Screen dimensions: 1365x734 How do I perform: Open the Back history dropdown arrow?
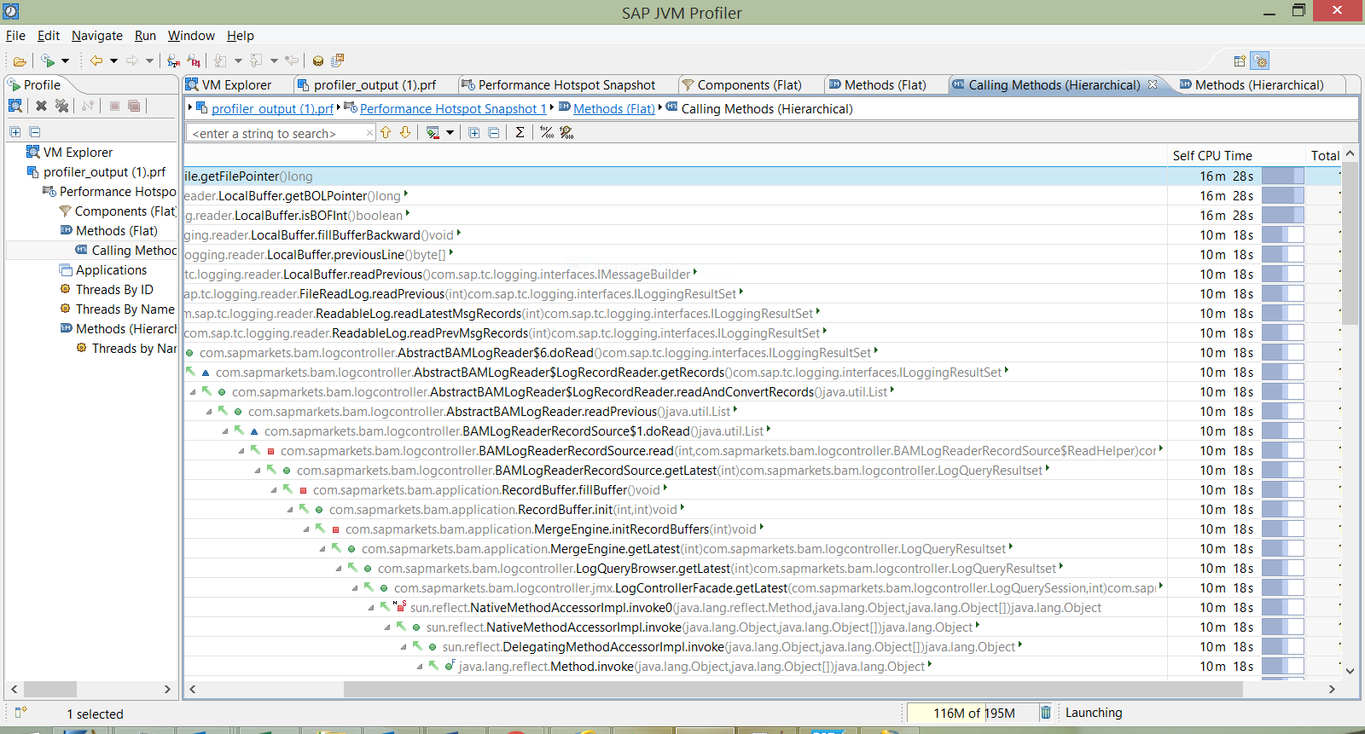coord(113,61)
